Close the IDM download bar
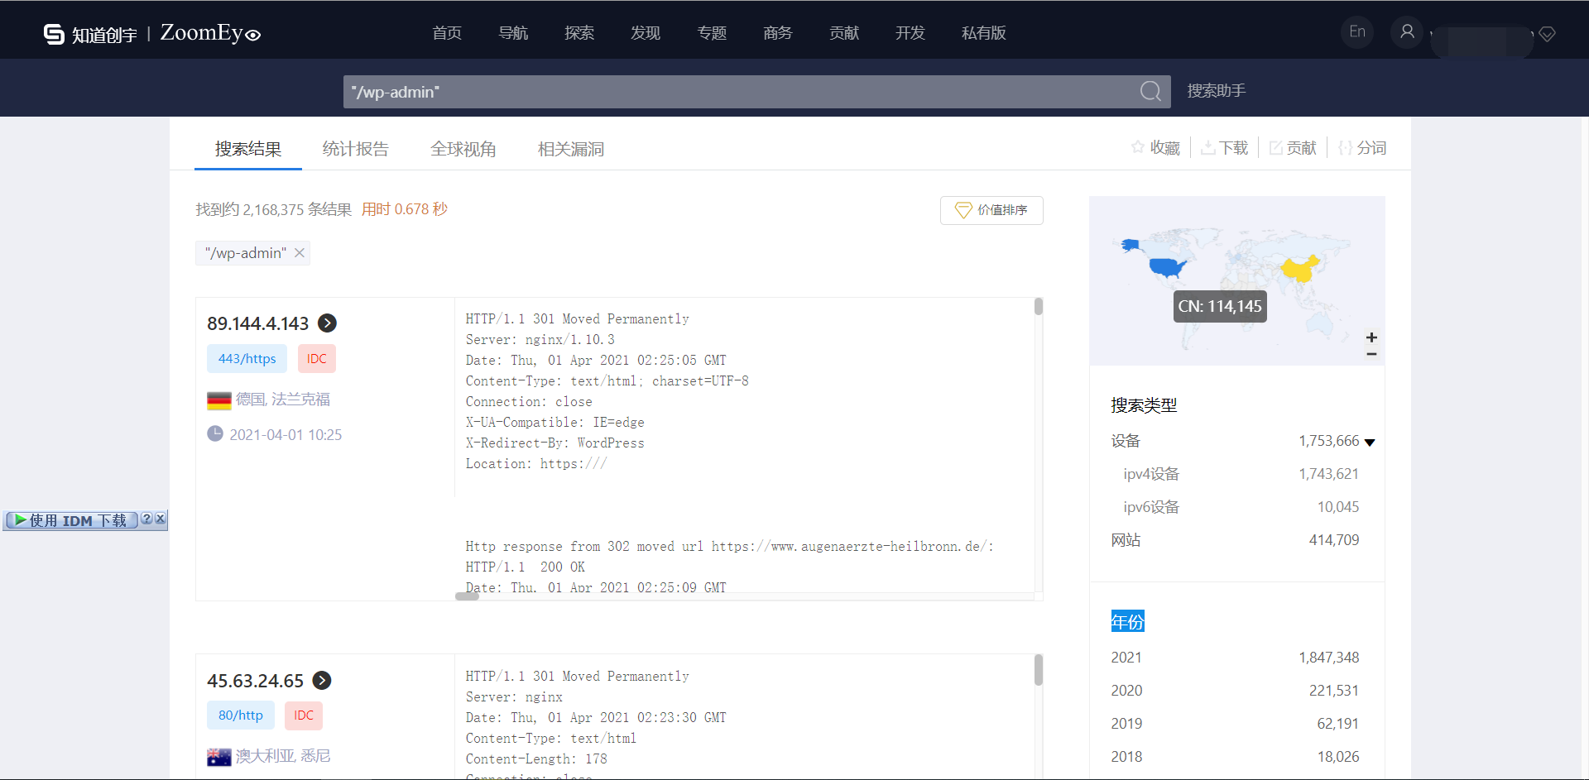Image resolution: width=1589 pixels, height=780 pixels. (x=161, y=519)
